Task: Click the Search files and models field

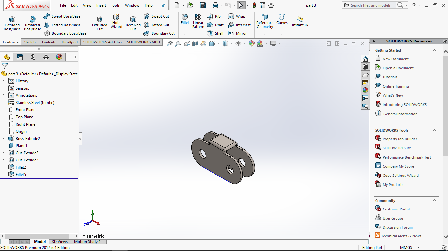Action: pyautogui.click(x=371, y=5)
